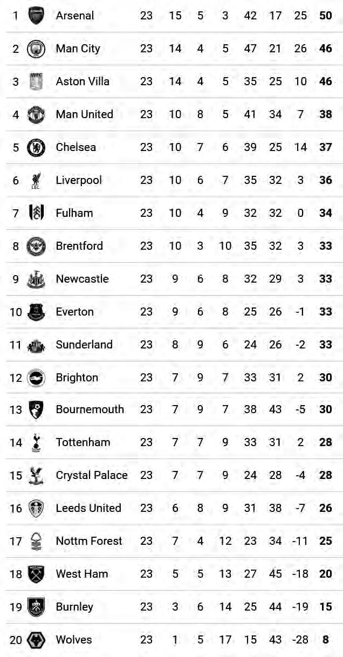Select the Everton badge icon
This screenshot has height=657, width=343.
[36, 312]
